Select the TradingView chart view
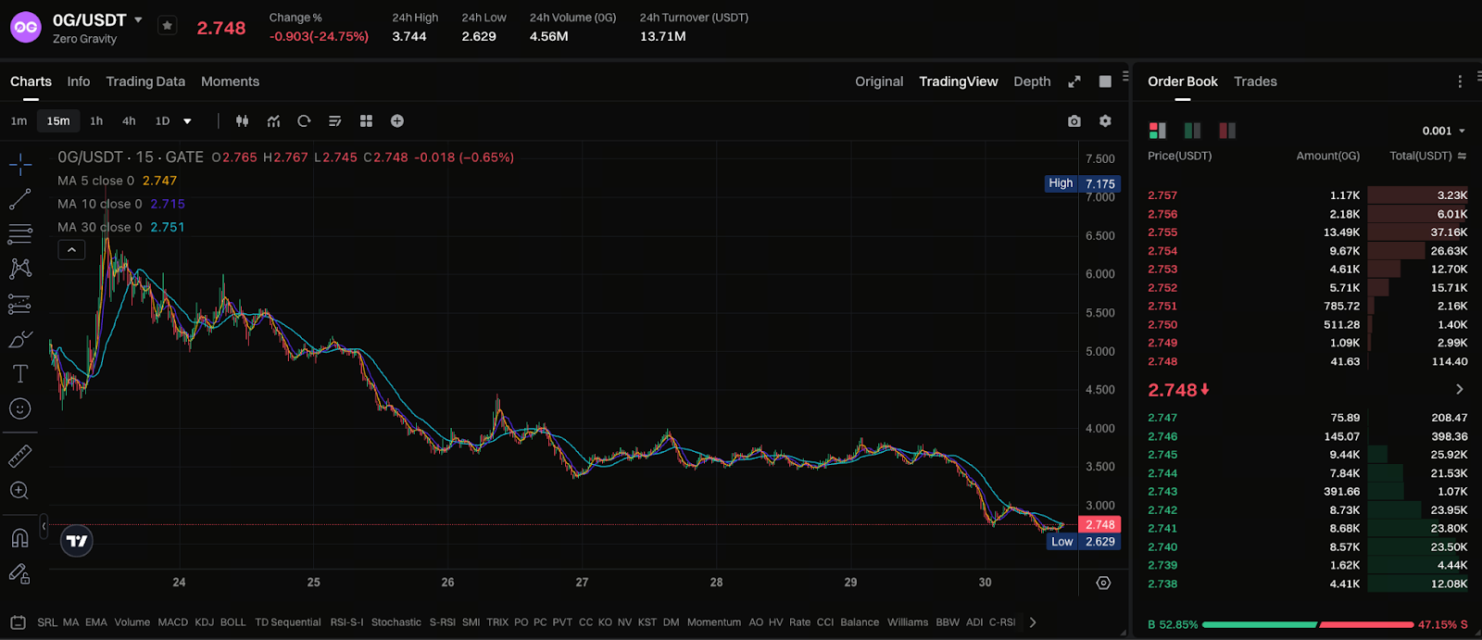1482x640 pixels. tap(959, 82)
